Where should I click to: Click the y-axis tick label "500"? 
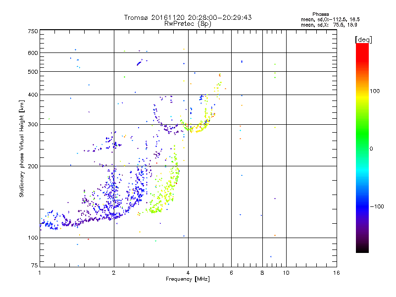(33, 72)
